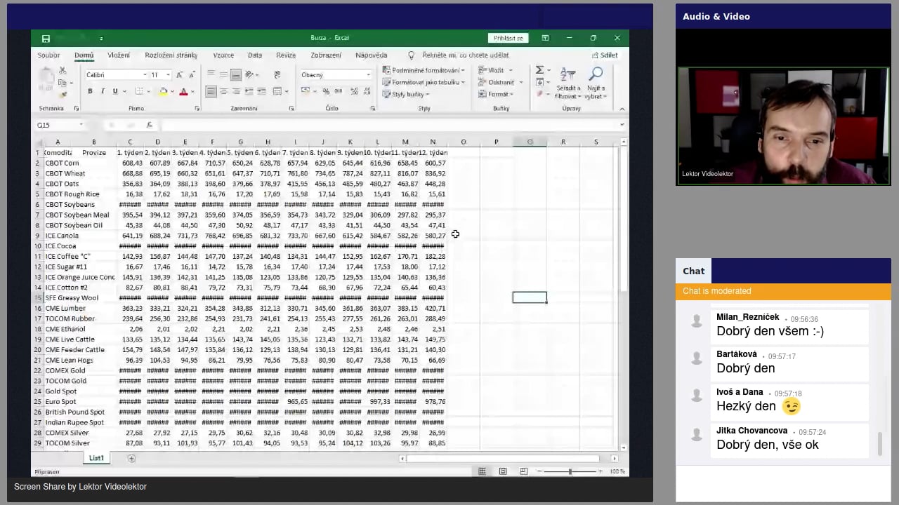Screen dimensions: 899x505
Task: Toggle underline formatting
Action: pos(115,91)
